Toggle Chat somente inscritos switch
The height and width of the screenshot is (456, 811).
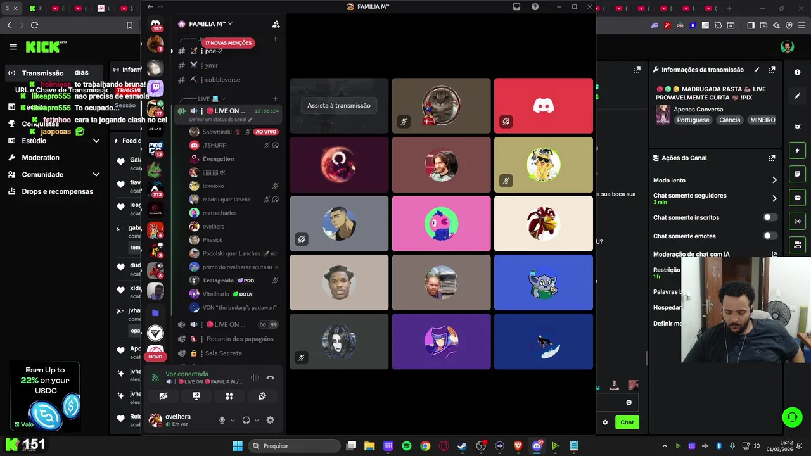click(770, 217)
